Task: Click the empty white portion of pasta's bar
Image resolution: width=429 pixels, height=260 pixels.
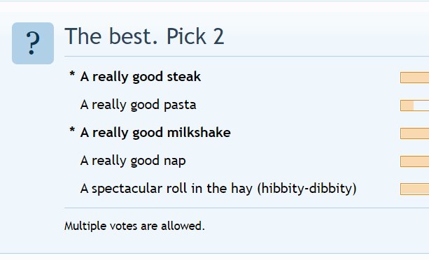Action: 421,106
